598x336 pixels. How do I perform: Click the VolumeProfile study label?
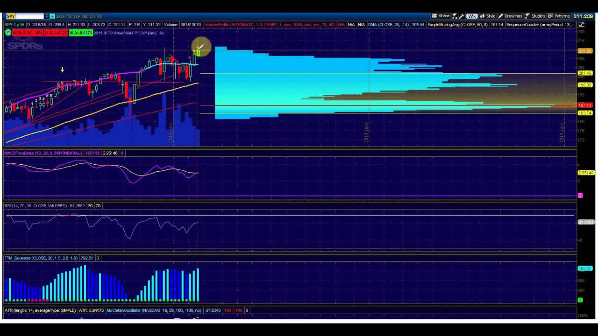coord(270,25)
